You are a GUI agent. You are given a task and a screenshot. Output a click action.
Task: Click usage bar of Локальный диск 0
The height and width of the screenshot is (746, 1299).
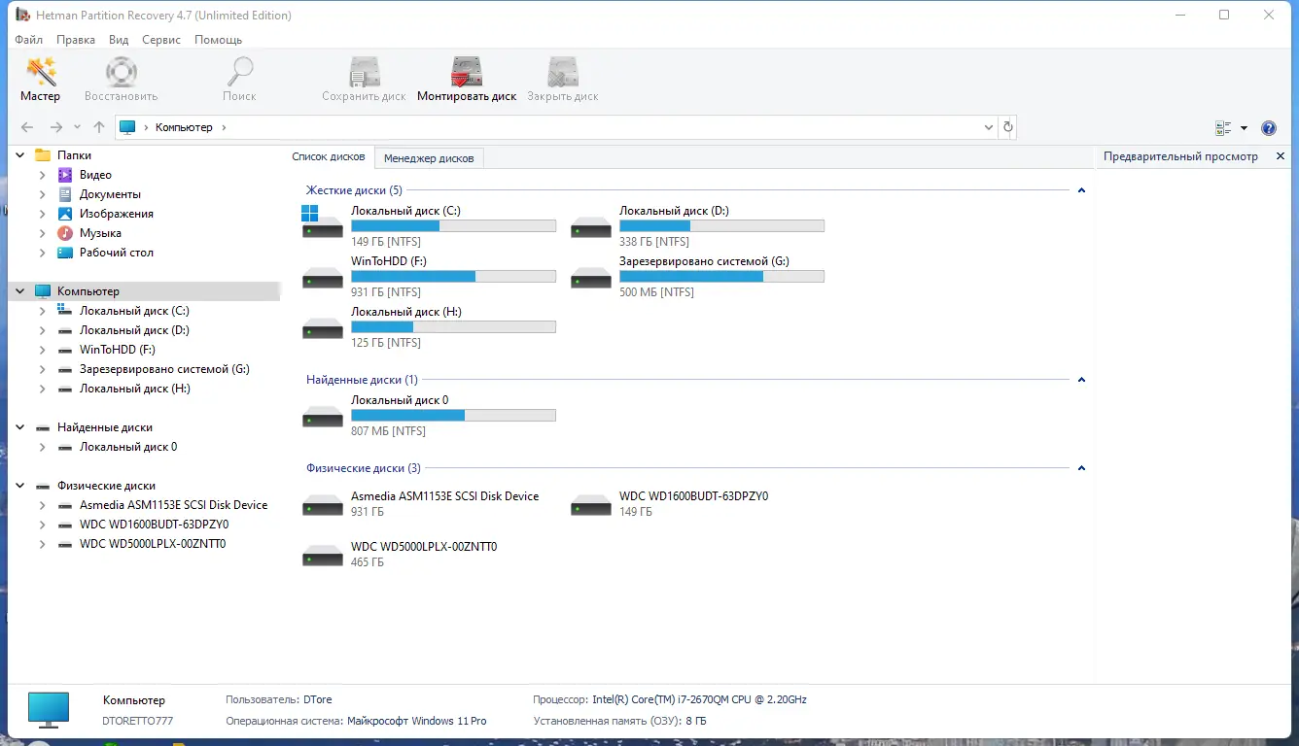point(453,415)
